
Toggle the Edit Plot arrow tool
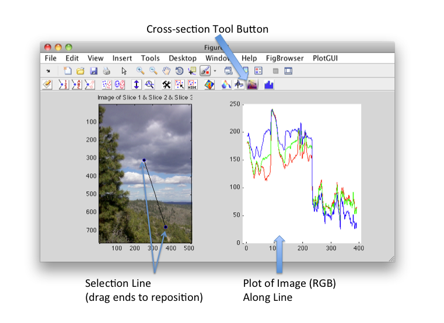pyautogui.click(x=124, y=71)
